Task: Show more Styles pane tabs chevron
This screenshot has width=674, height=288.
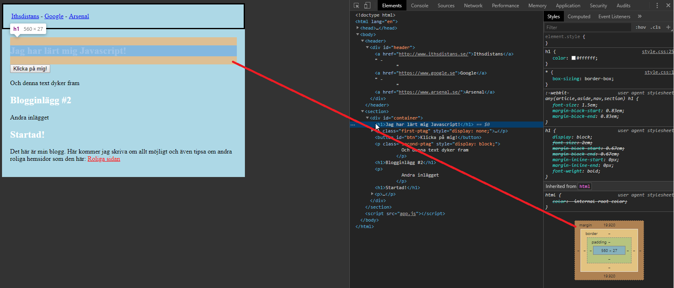Action: 640,16
